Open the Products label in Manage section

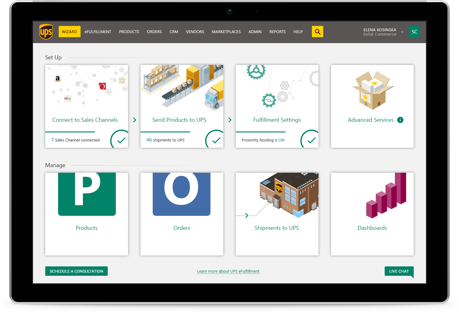[86, 228]
